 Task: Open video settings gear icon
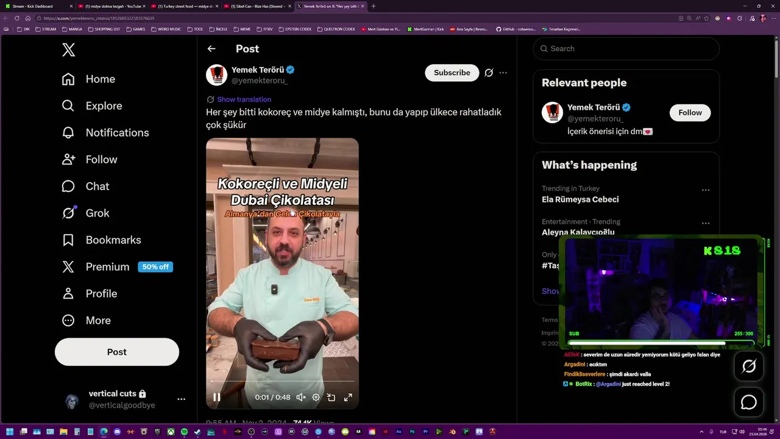click(316, 397)
